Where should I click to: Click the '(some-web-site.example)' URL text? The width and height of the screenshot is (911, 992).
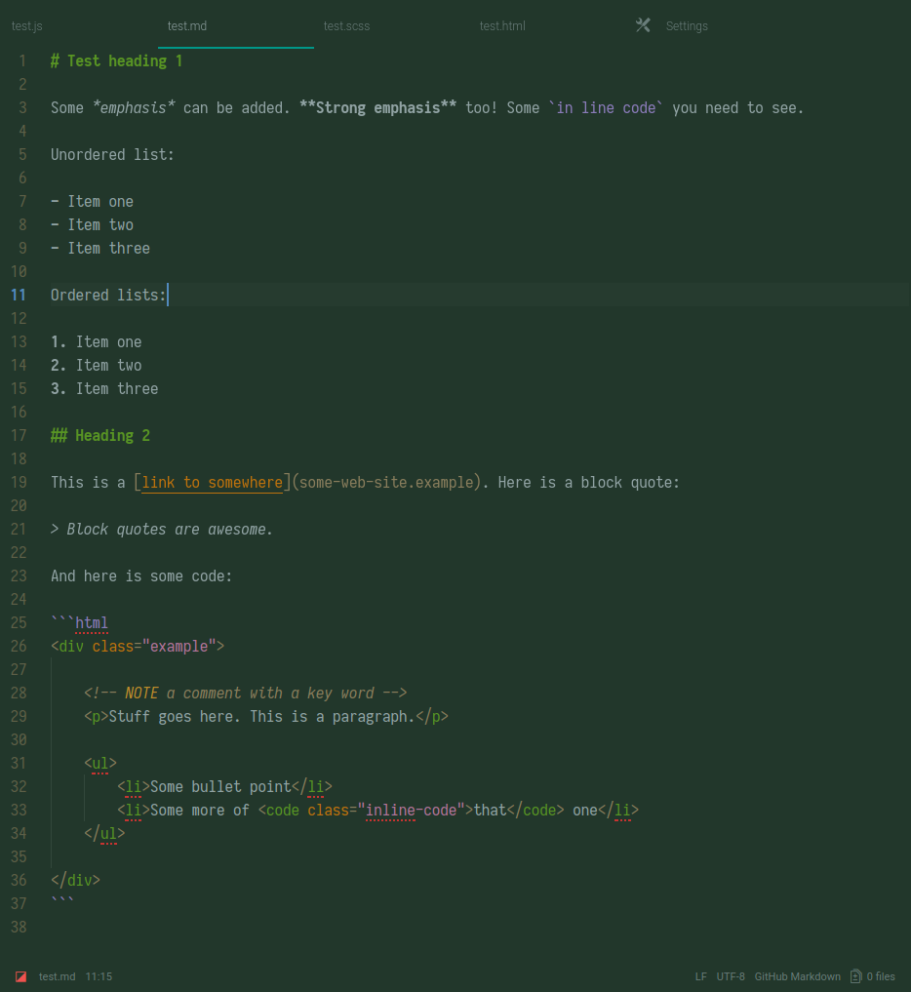386,482
